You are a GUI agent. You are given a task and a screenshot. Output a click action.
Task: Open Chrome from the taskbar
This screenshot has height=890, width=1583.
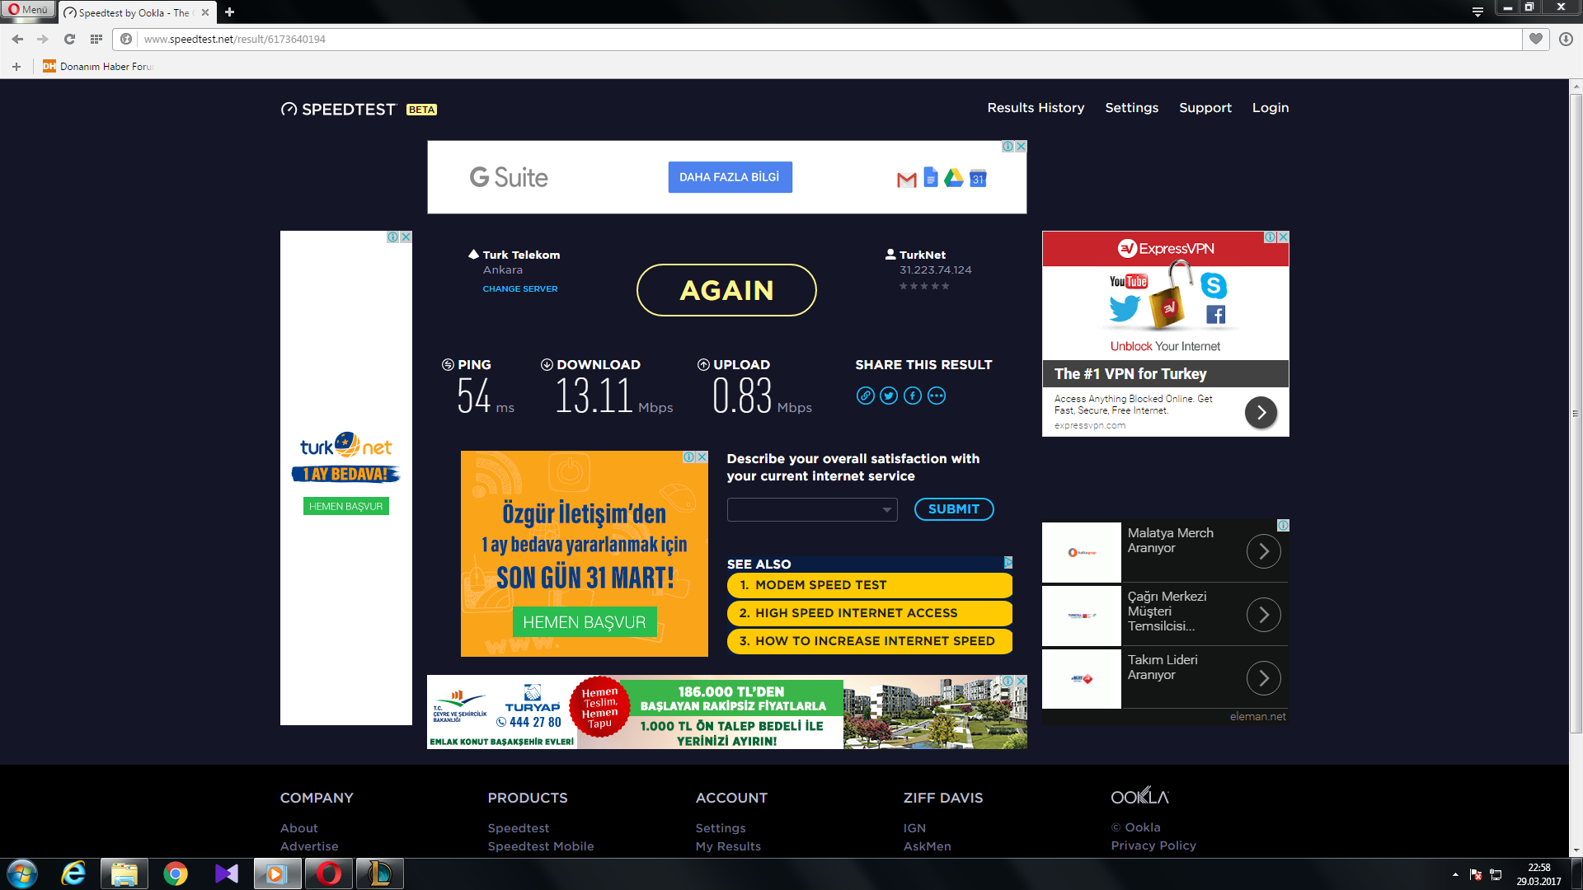click(175, 874)
